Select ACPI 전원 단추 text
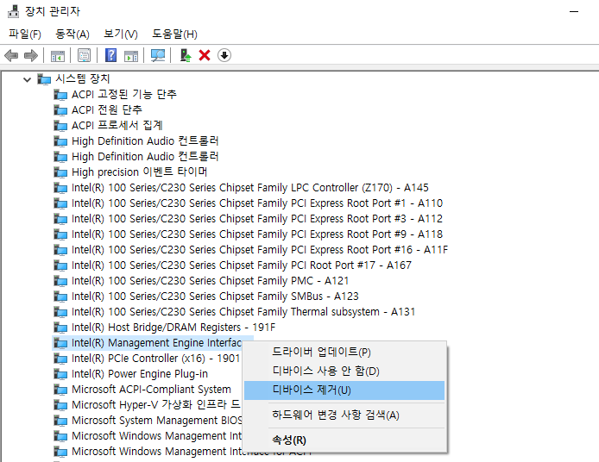599x462 pixels. tap(107, 110)
